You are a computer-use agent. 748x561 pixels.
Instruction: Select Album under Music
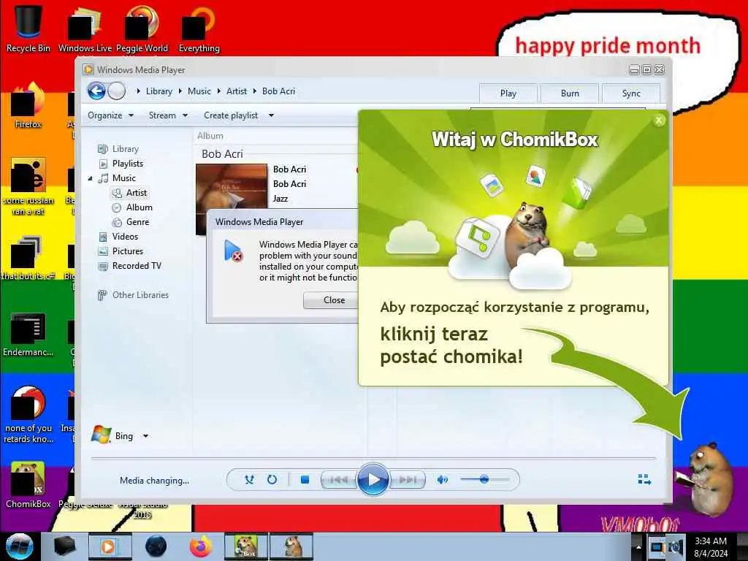pyautogui.click(x=139, y=207)
